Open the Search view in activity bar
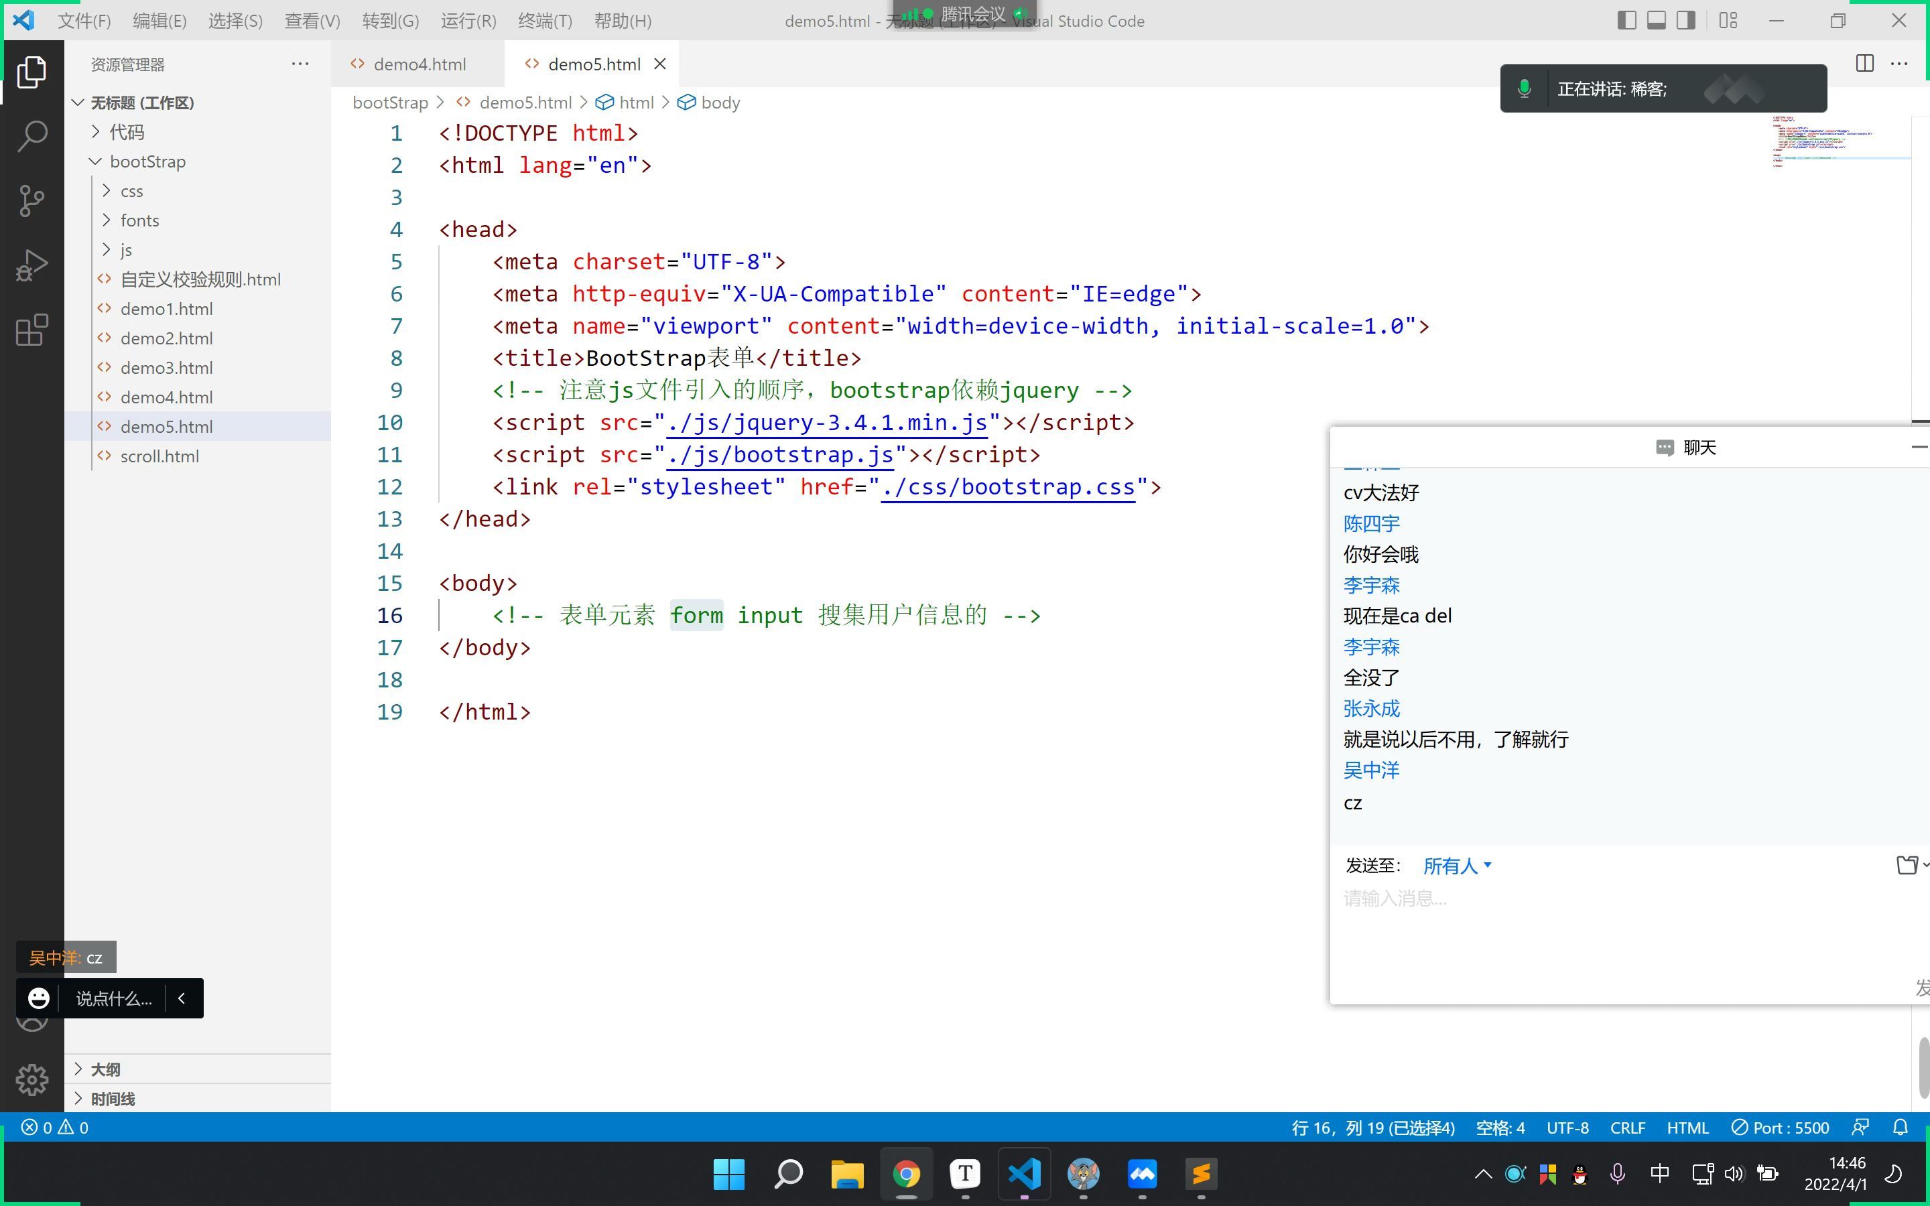This screenshot has height=1206, width=1930. point(32,137)
